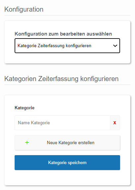Click the 'Konfiguration' page heading
This screenshot has width=135, height=190.
coord(24,9)
